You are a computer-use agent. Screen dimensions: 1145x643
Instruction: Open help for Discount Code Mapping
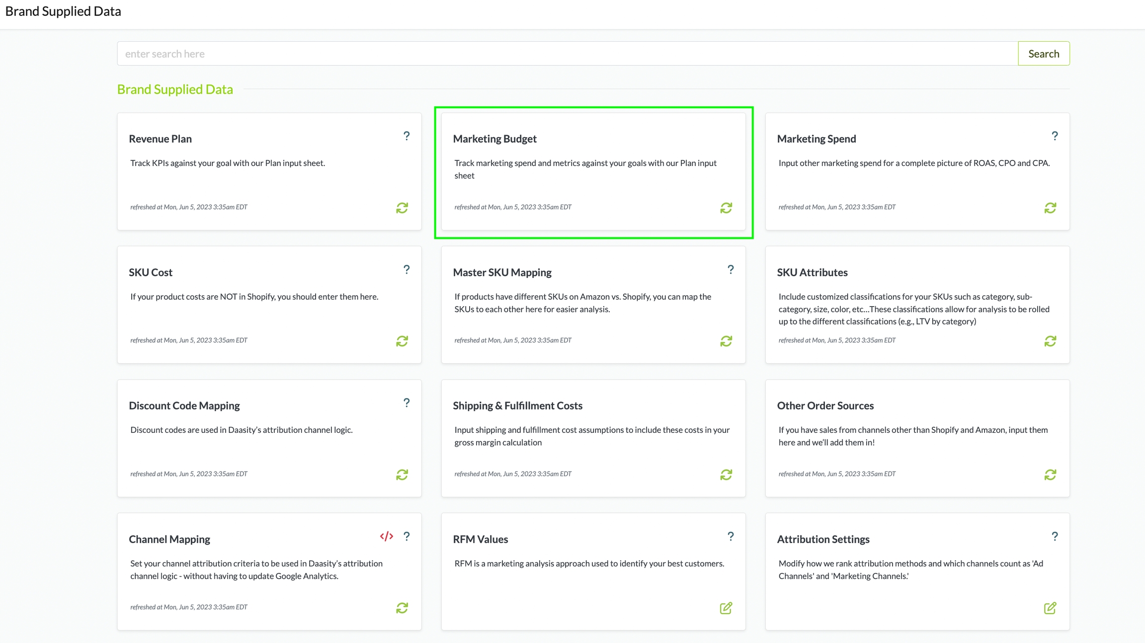point(407,402)
